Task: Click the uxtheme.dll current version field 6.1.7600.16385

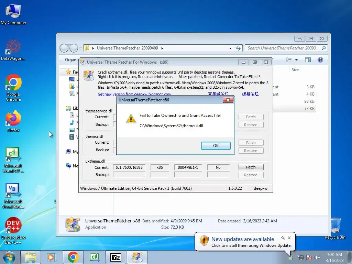Action: [x=129, y=167]
